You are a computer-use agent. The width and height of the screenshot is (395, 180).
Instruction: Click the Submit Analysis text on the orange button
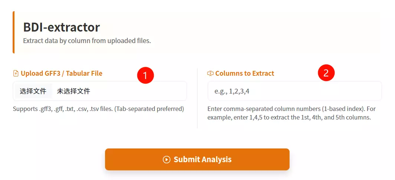click(202, 160)
